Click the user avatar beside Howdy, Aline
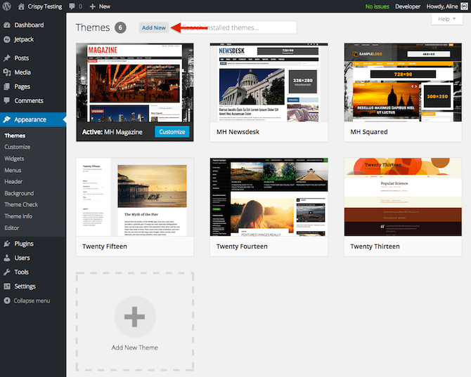Viewport: 471px width, 377px height. point(465,6)
